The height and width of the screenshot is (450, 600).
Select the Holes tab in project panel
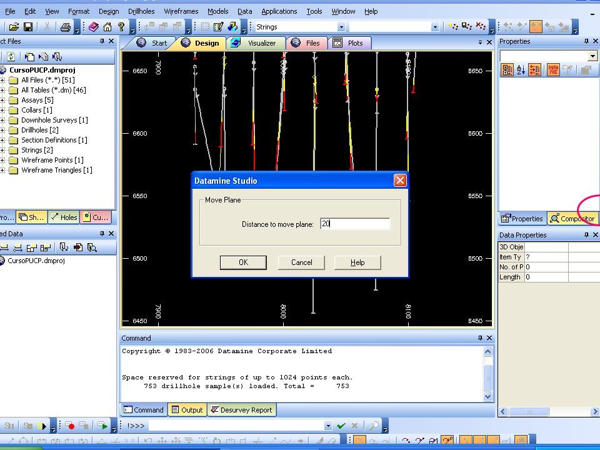coord(64,217)
